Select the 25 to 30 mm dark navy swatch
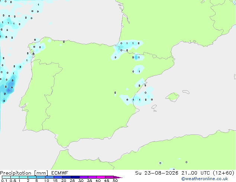236x182 pixels. (x=75, y=177)
